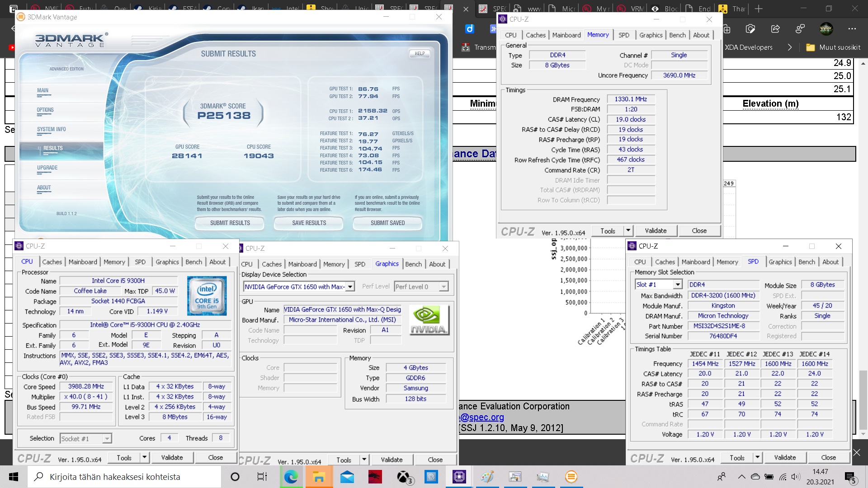Click the Cortana circle icon on taskbar
Image resolution: width=868 pixels, height=488 pixels.
pyautogui.click(x=235, y=477)
